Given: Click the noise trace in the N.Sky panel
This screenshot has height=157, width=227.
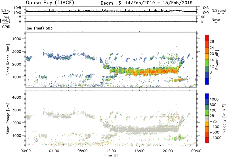Looking at the screenshot, I should (111, 11).
